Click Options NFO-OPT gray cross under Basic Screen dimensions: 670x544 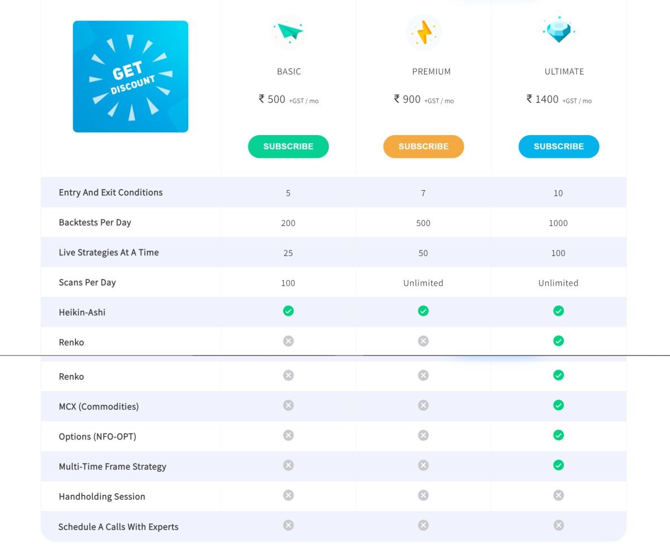[288, 435]
